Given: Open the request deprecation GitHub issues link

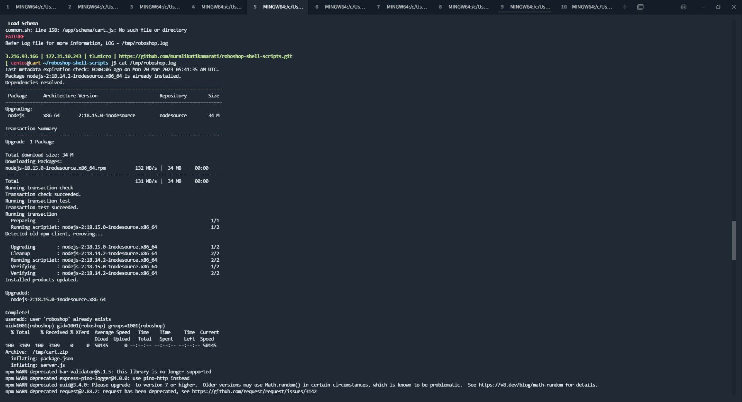Looking at the screenshot, I should (254, 392).
